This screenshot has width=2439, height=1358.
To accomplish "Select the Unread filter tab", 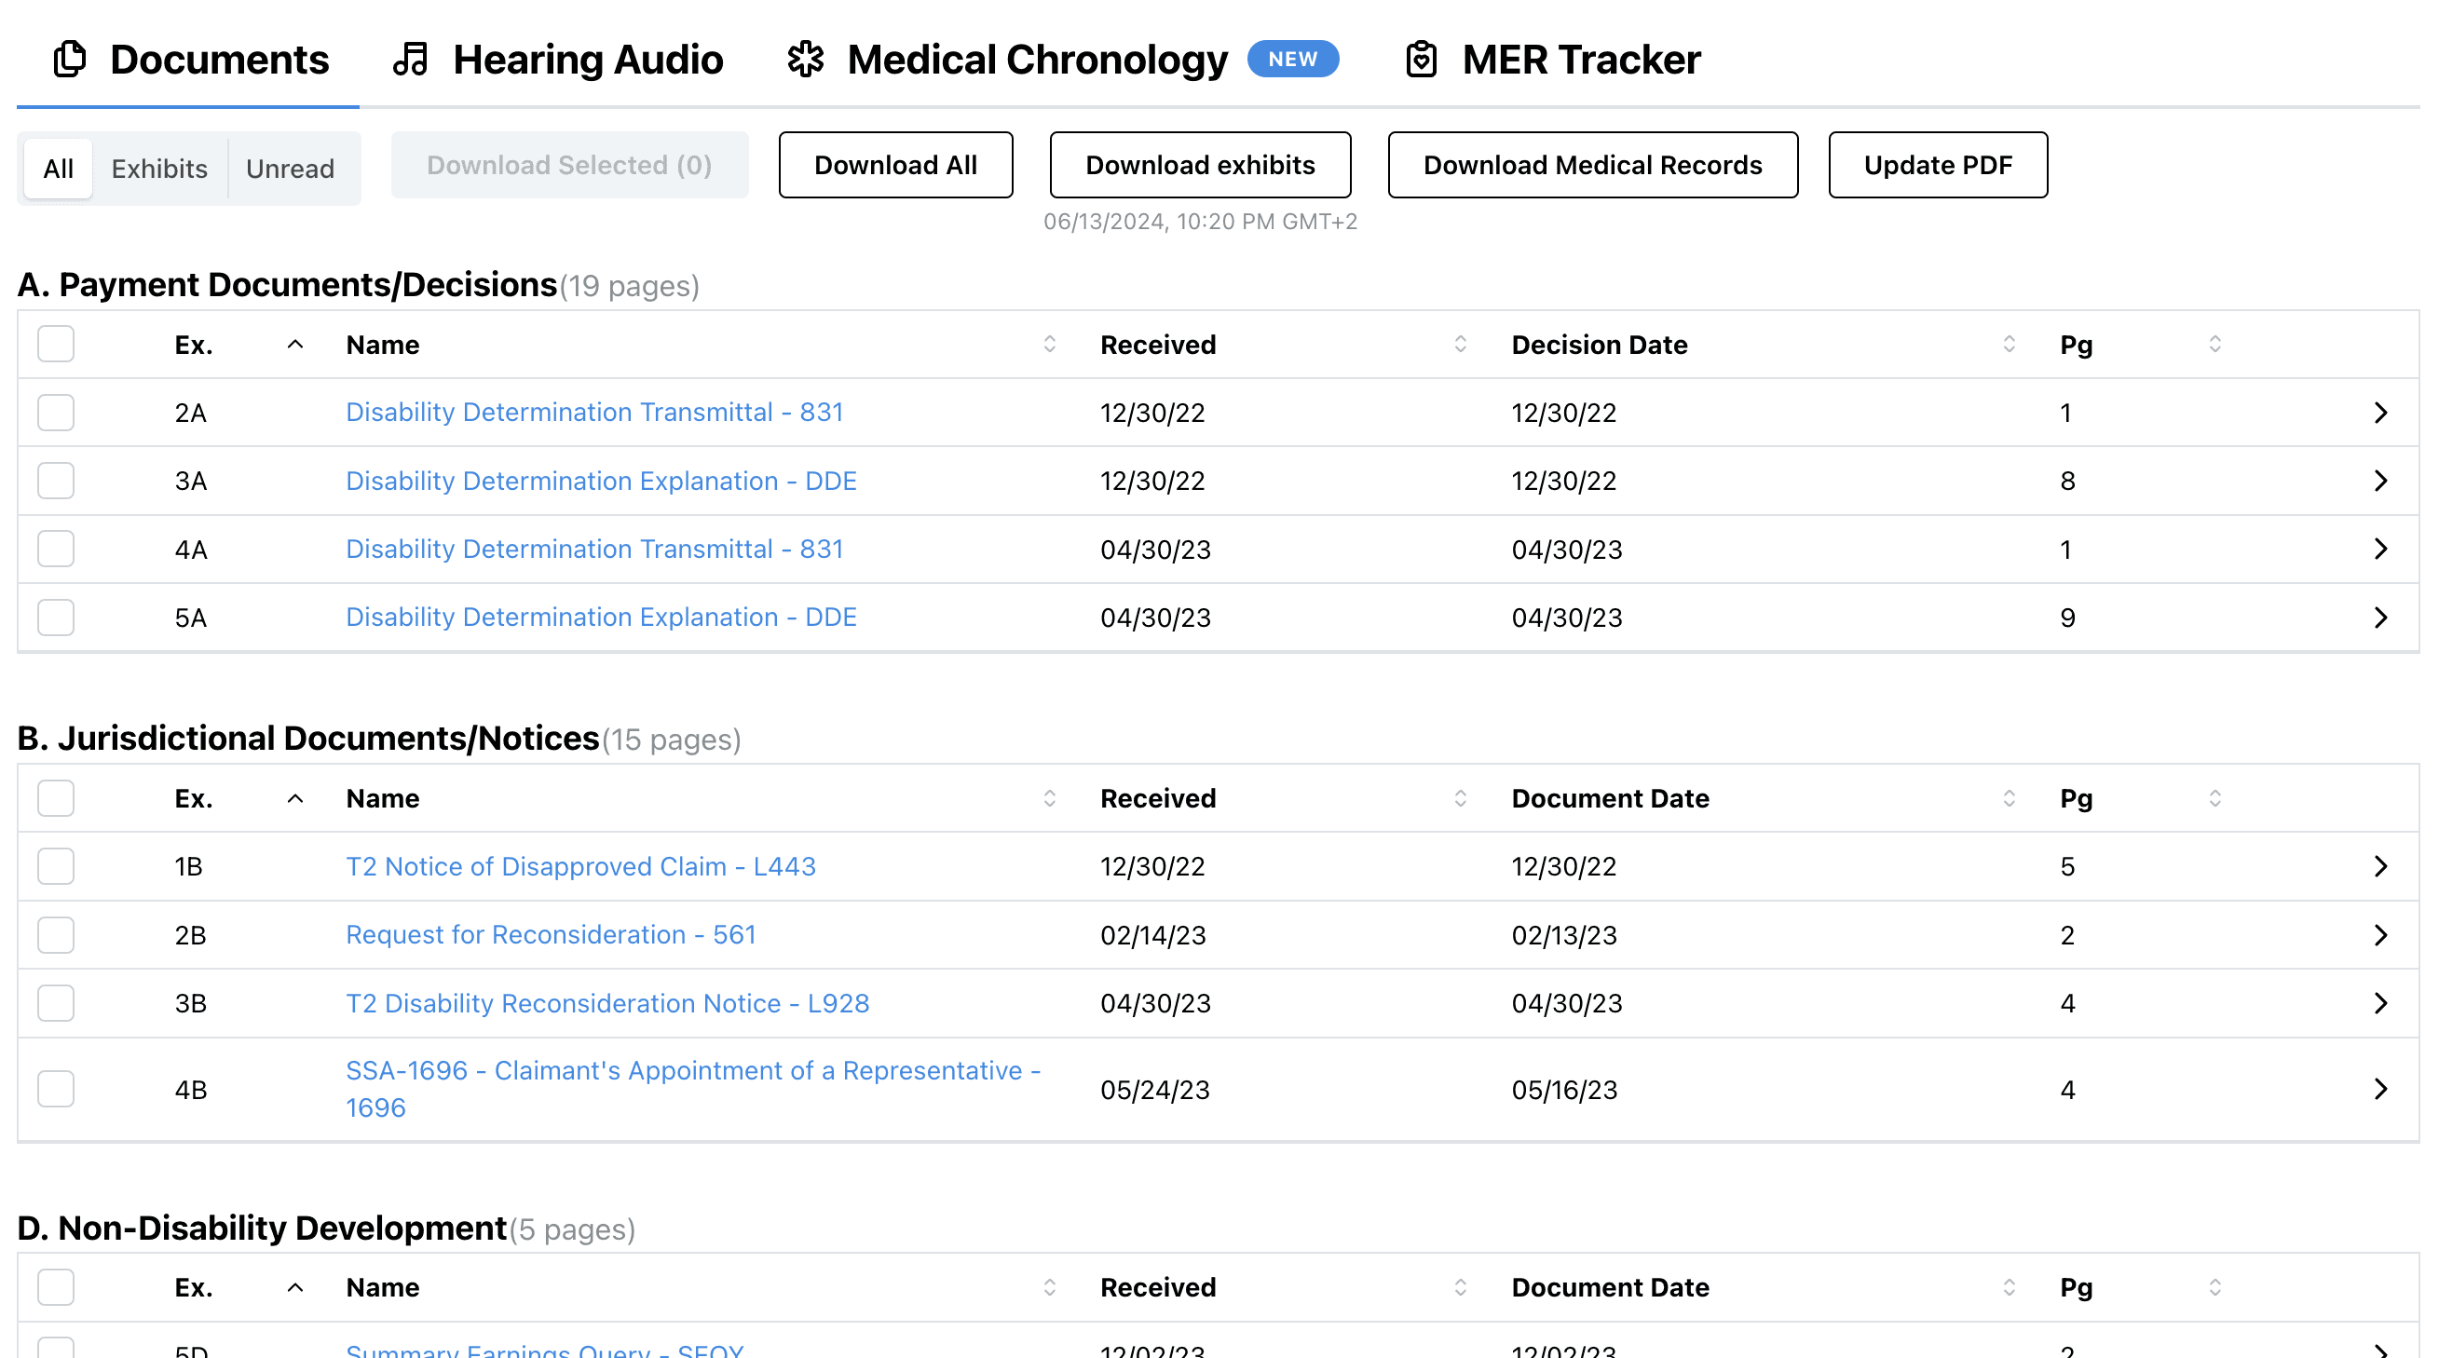I will click(290, 169).
